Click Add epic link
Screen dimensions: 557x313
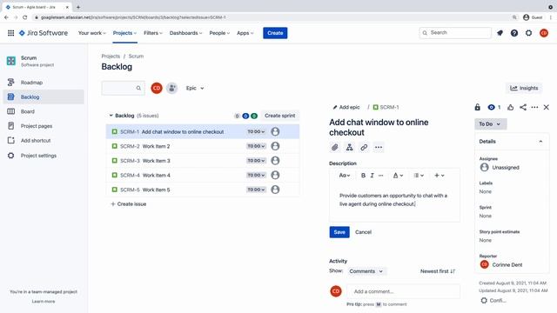[x=346, y=107]
